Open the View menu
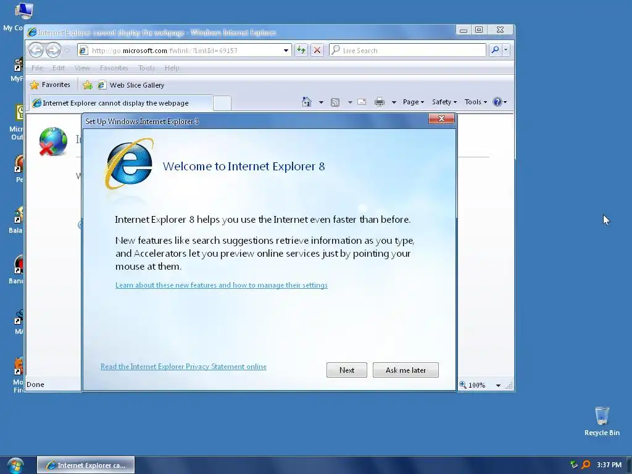Screen dimensions: 632x474 click(x=82, y=68)
